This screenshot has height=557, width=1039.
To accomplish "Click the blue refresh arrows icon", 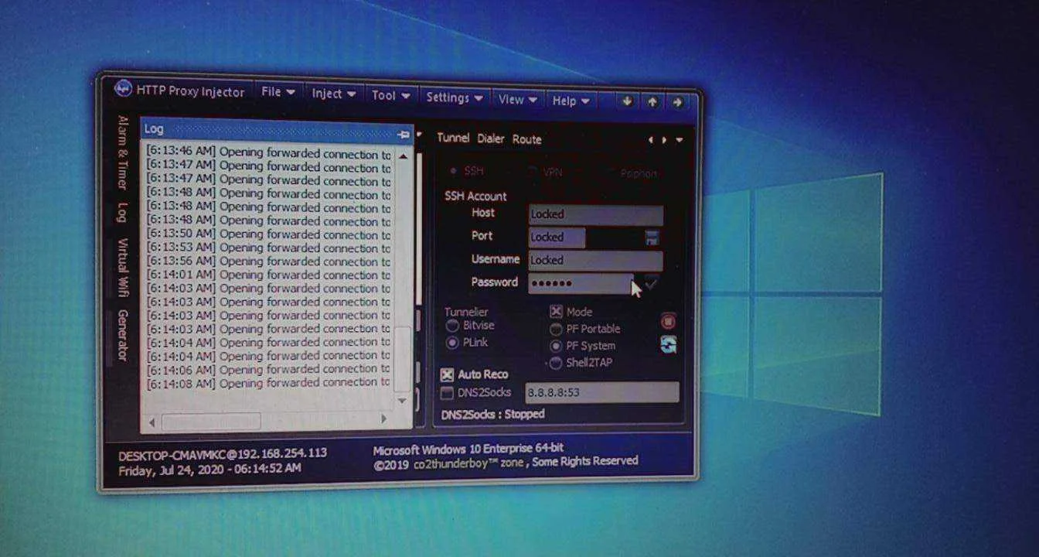I will [669, 344].
